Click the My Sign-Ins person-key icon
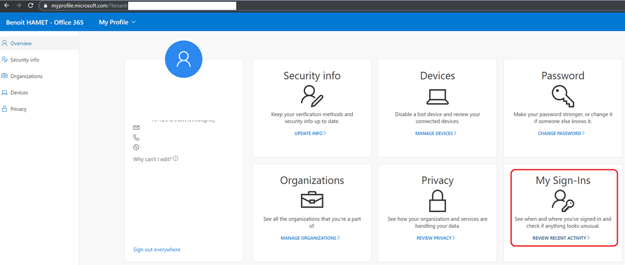Screen dimensions: 625x265 click(x=562, y=200)
